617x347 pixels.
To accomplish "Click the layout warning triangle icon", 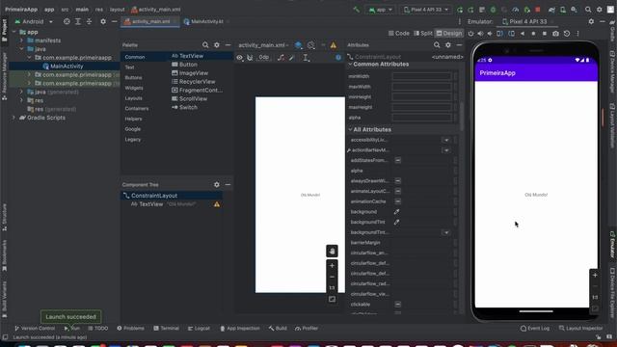I will [x=334, y=45].
